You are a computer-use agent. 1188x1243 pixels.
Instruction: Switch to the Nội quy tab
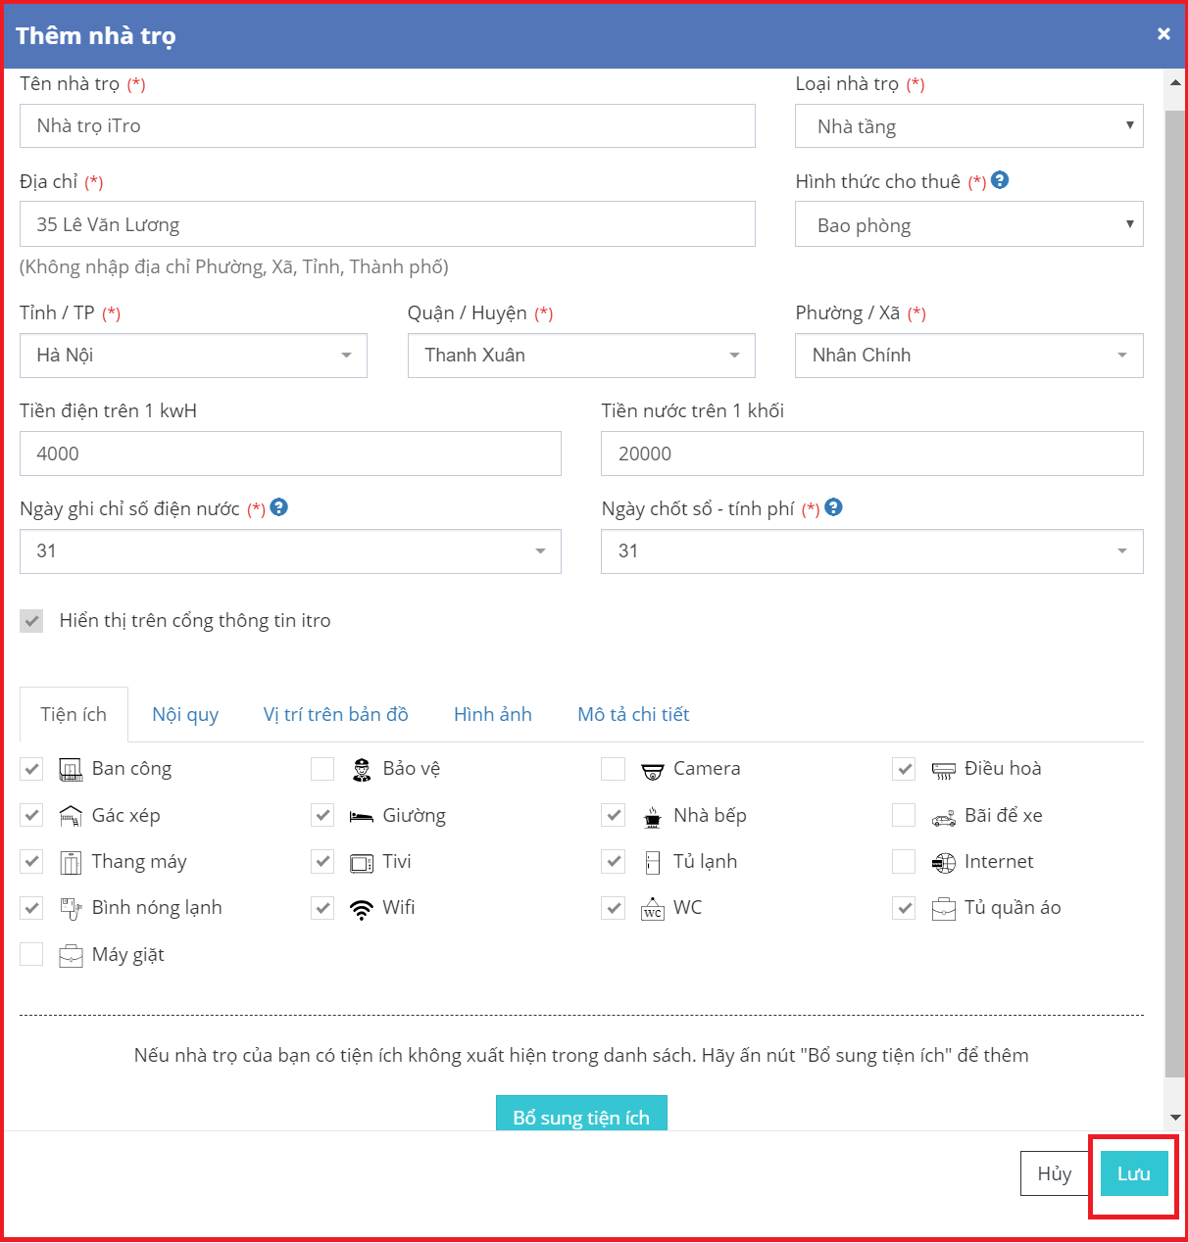click(x=185, y=714)
